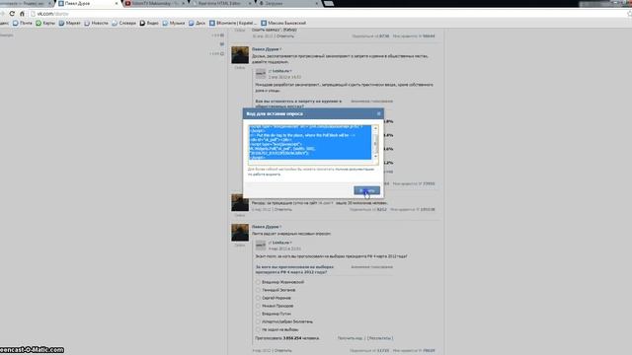Click inside the embed code text area
This screenshot has width=632, height=355.
point(309,143)
